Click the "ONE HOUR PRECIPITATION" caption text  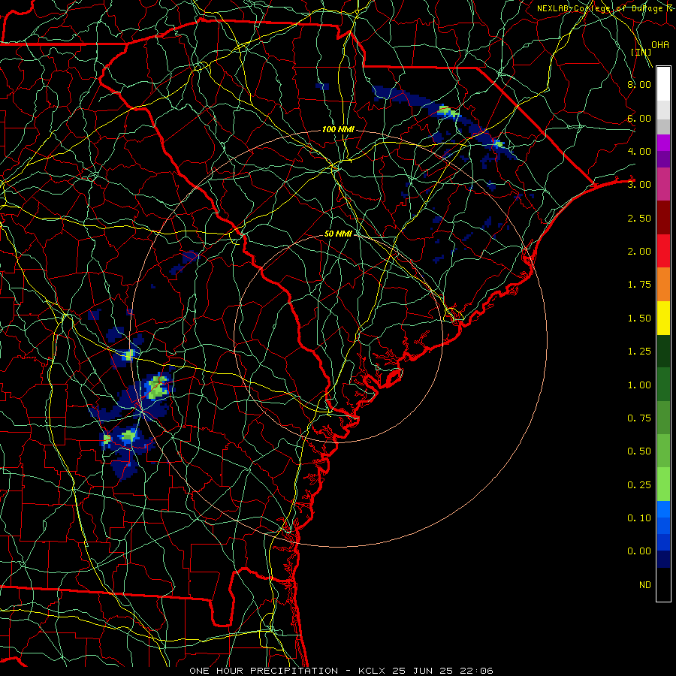pyautogui.click(x=264, y=671)
